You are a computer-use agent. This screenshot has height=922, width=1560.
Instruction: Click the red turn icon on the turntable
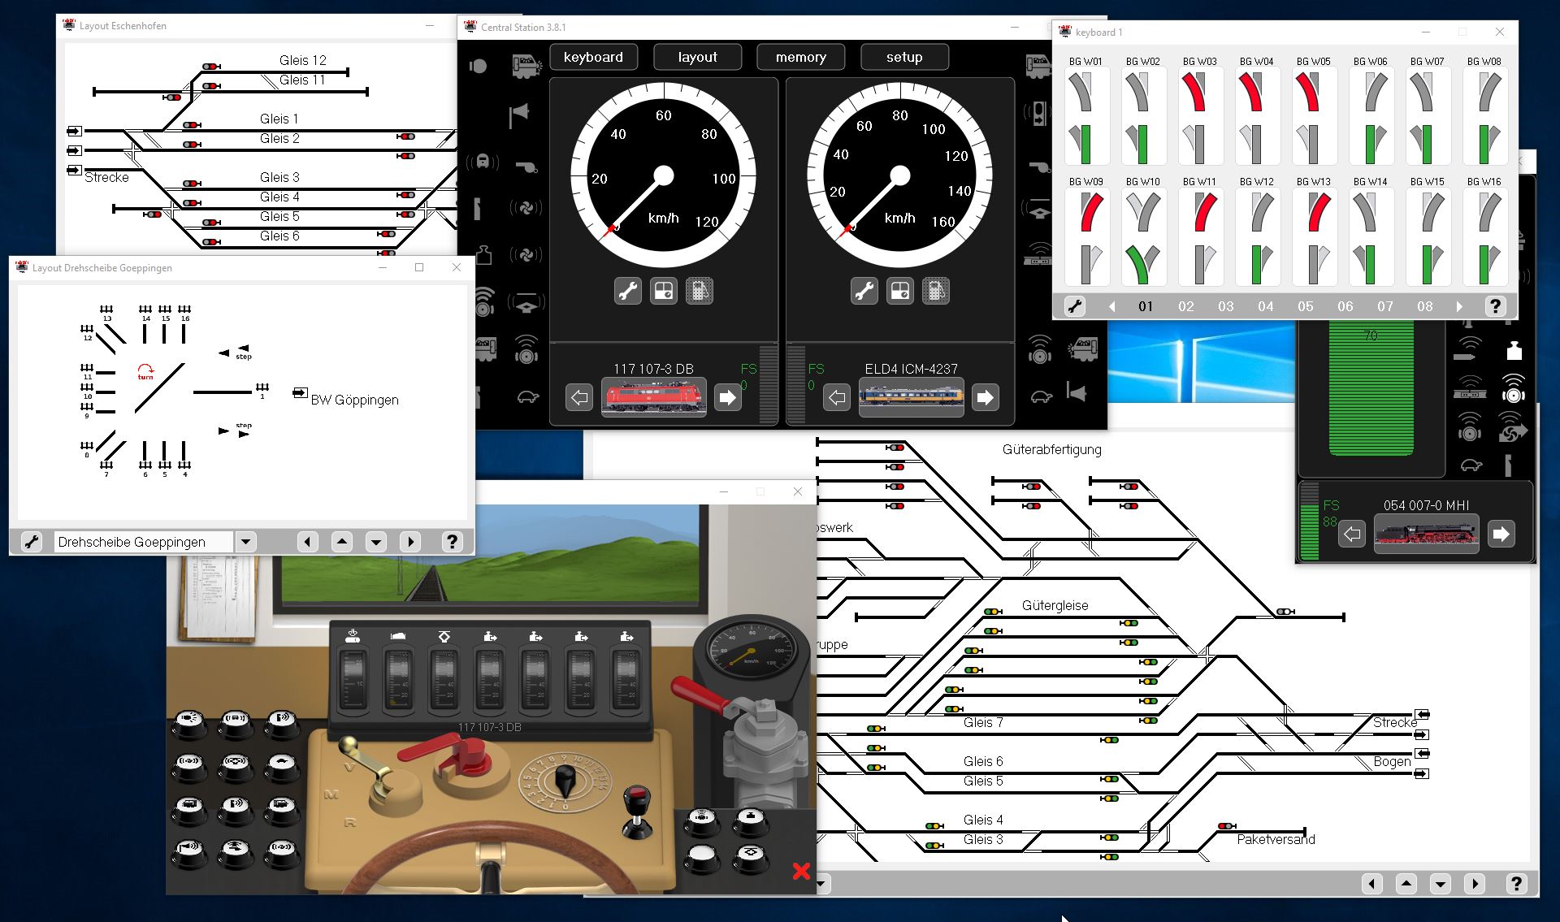tap(145, 372)
